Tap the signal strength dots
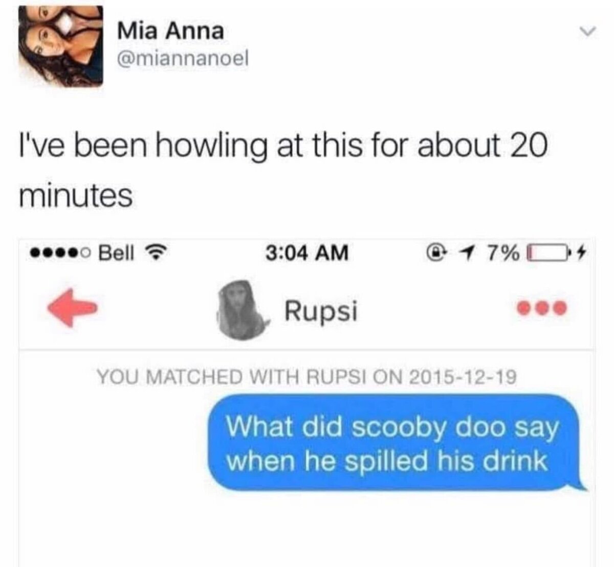614x567 pixels. pos(60,253)
